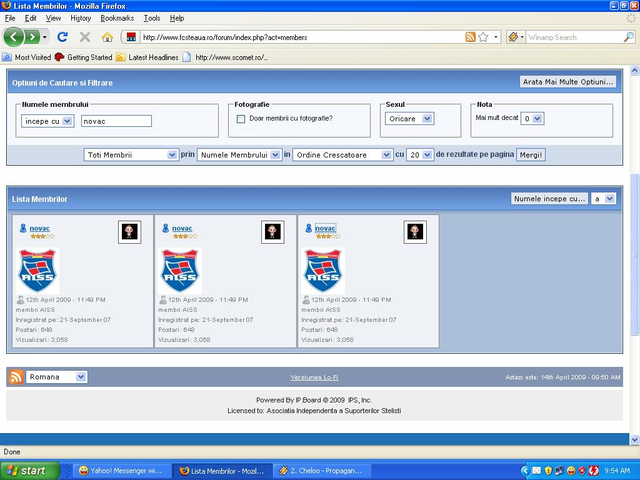Screen dimensions: 640x480
Task: Open the 'incepe cu' name filter dropdown
Action: pyautogui.click(x=47, y=121)
